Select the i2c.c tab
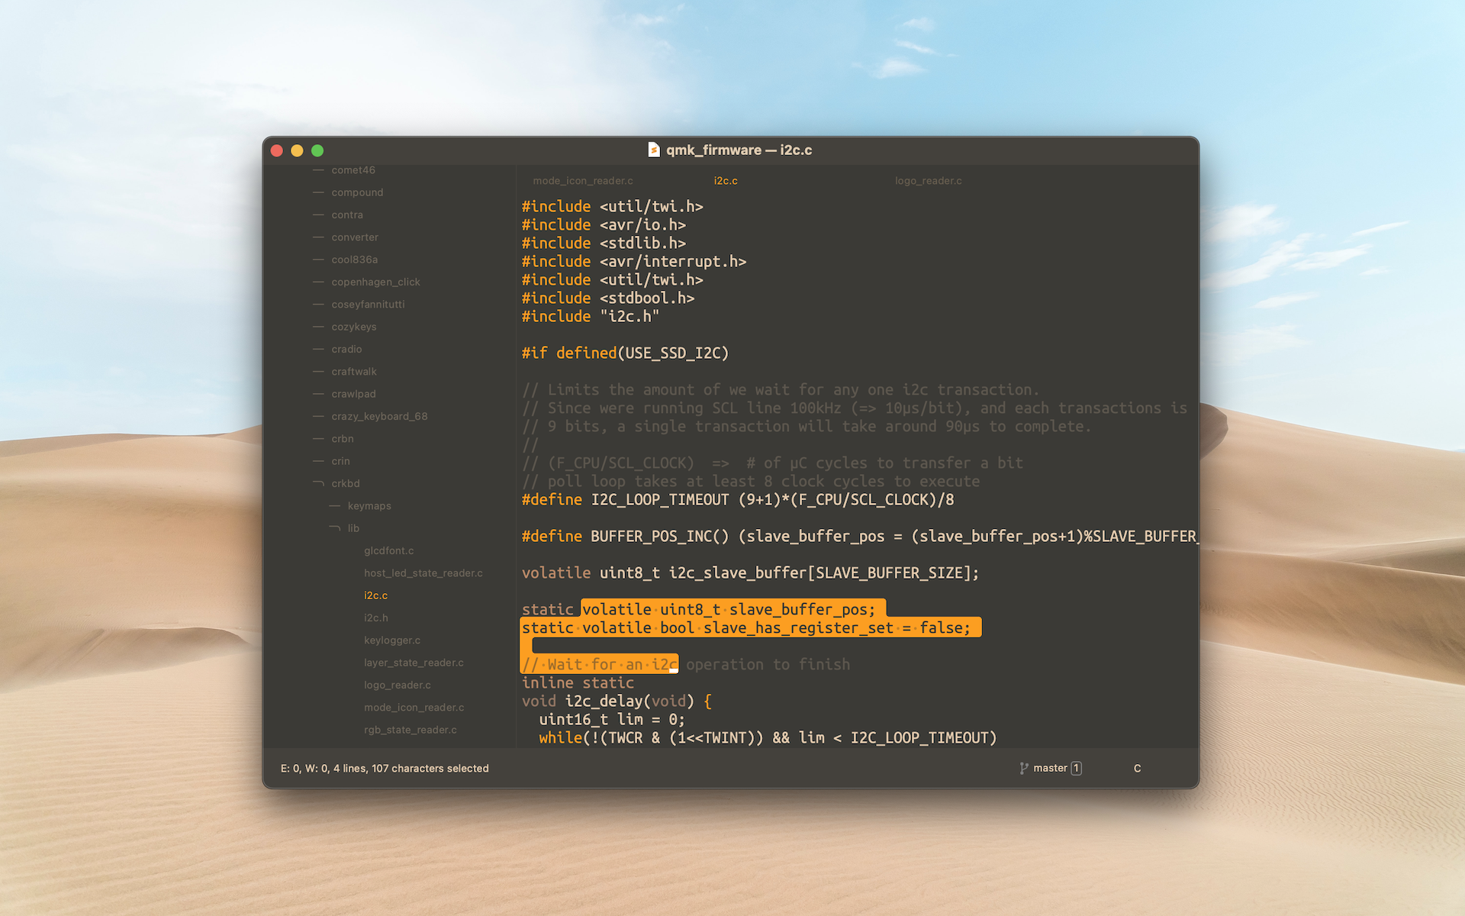Screen dimensions: 1465x916 725,181
